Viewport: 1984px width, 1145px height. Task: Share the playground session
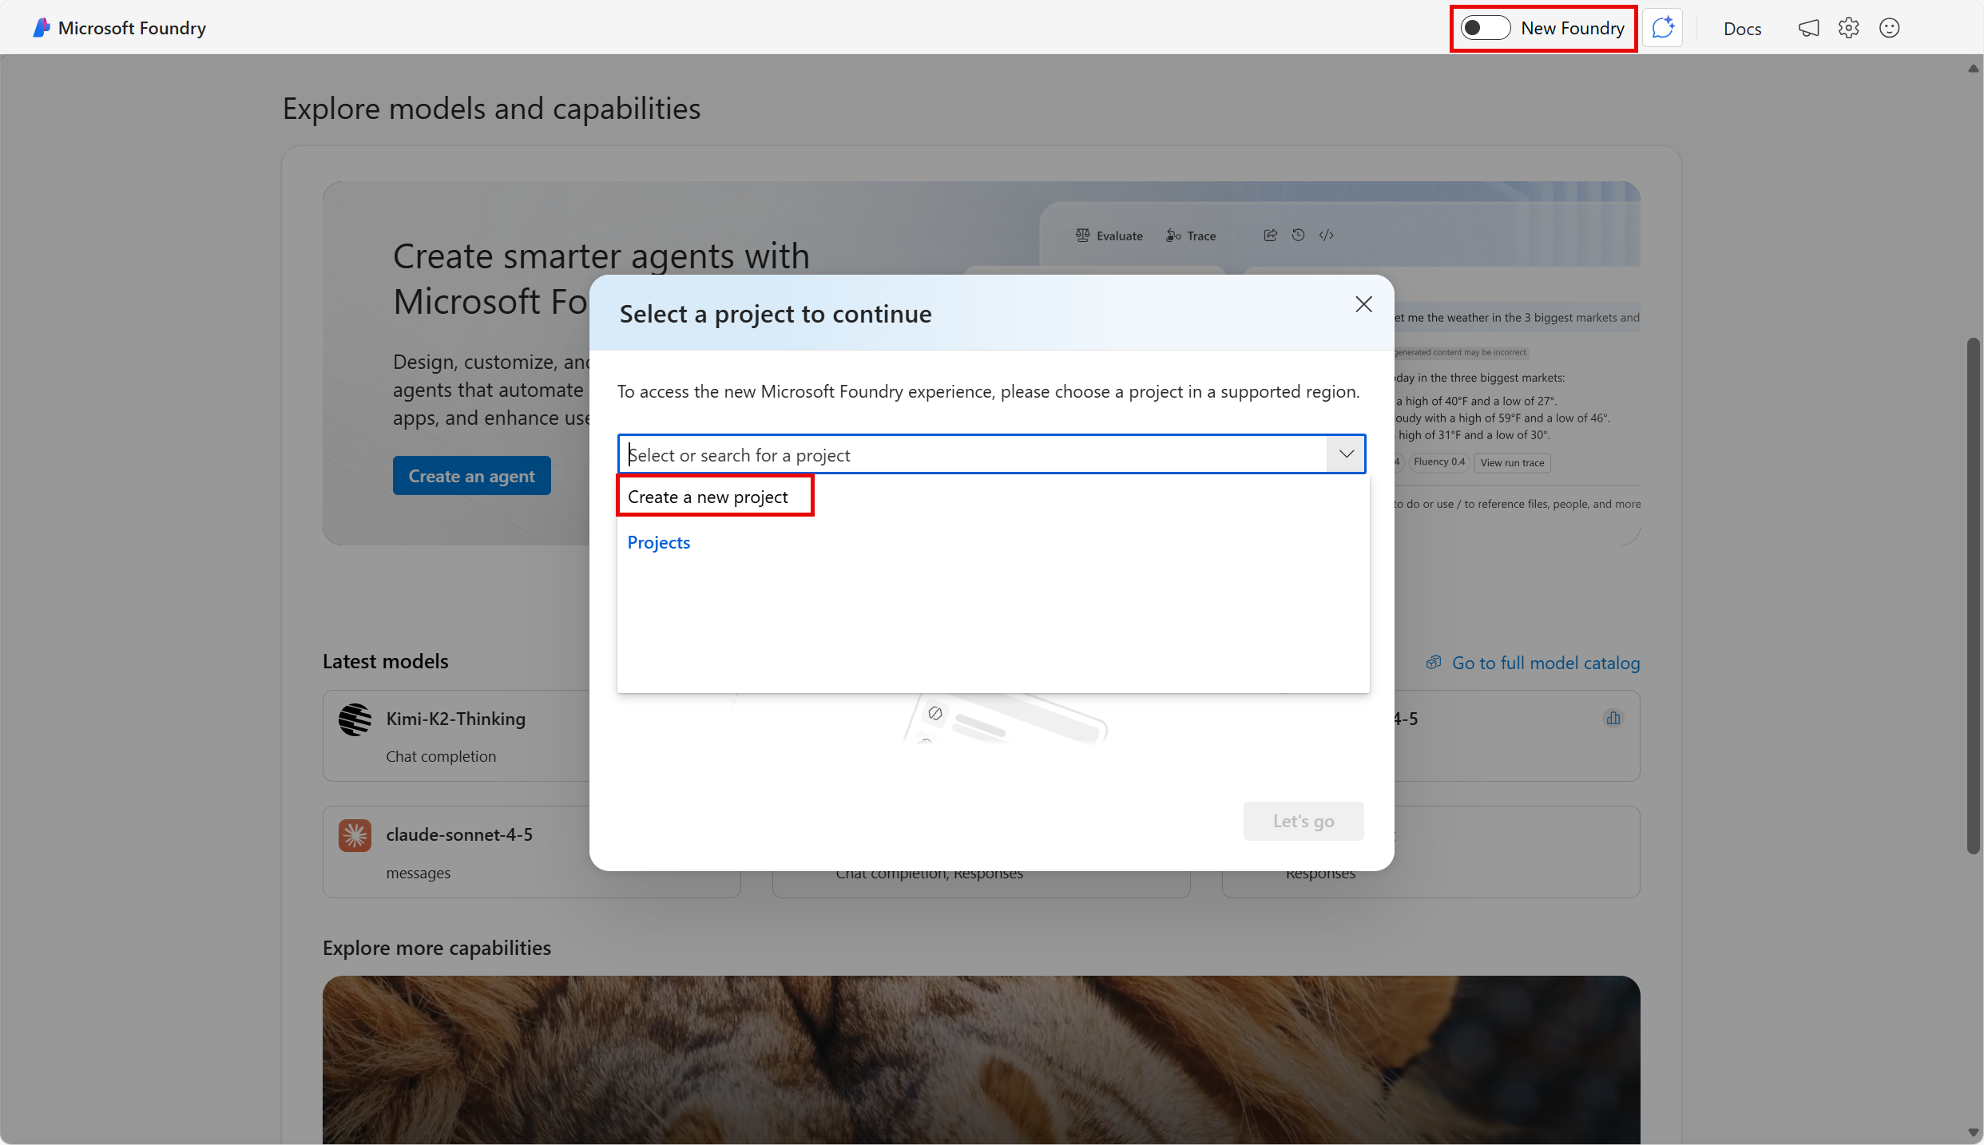click(1270, 235)
